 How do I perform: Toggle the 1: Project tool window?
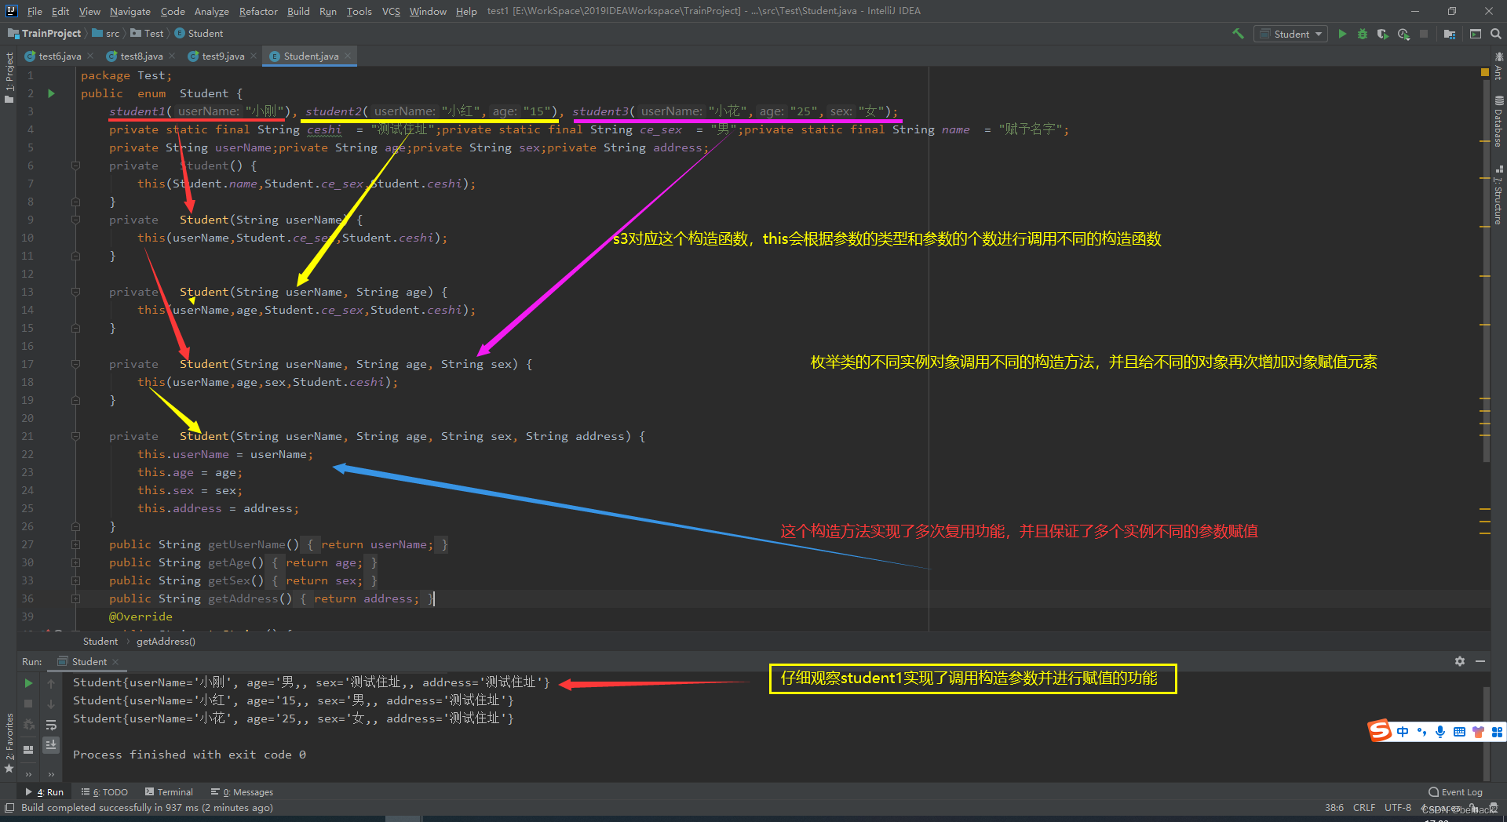[x=9, y=77]
